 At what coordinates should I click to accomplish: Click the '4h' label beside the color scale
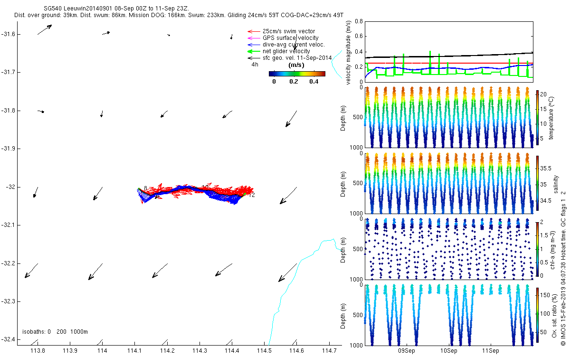pos(255,65)
